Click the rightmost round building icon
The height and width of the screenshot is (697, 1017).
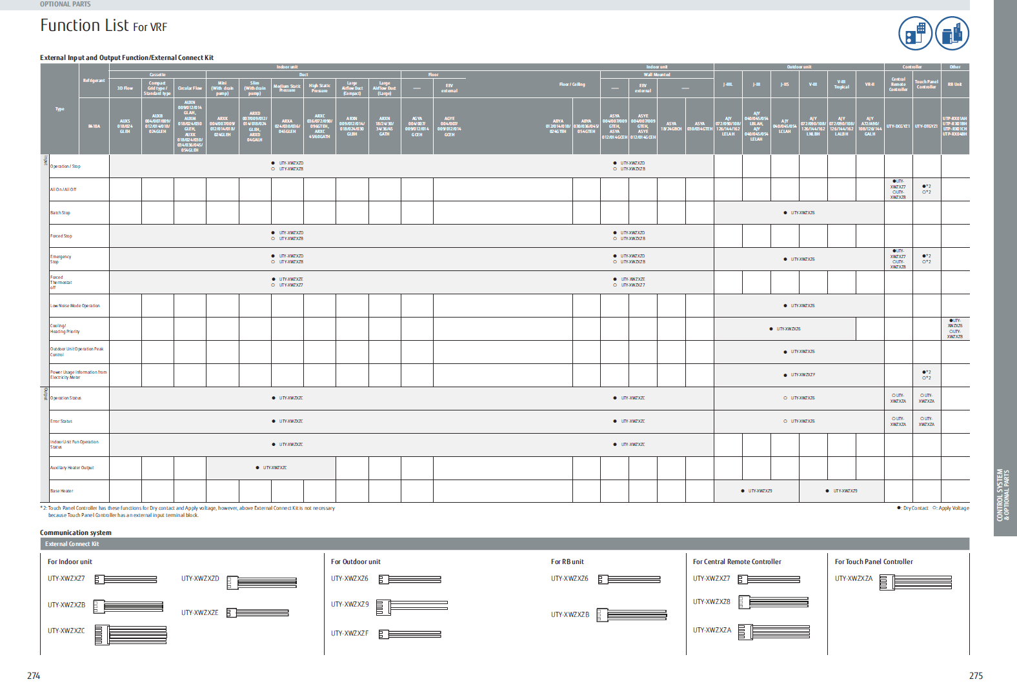[x=952, y=34]
